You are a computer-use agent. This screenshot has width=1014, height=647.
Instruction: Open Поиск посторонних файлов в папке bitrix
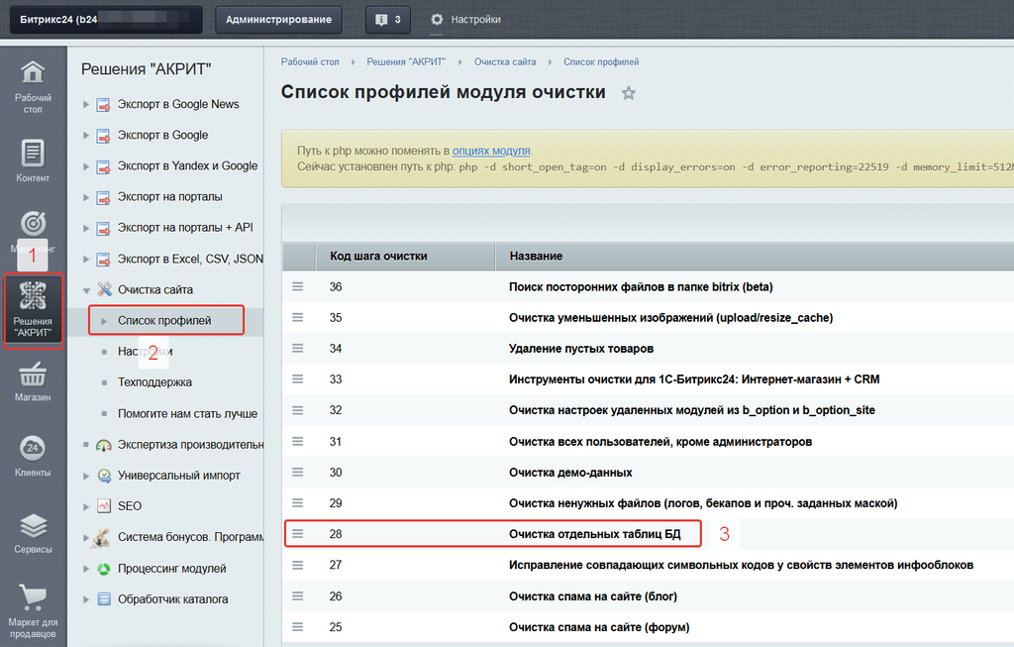point(641,286)
